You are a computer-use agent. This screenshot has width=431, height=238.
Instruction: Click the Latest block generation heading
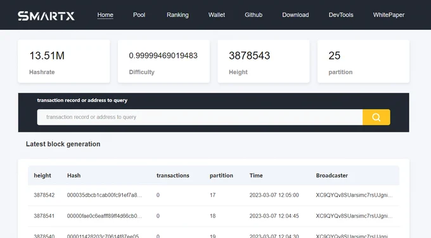pyautogui.click(x=63, y=144)
